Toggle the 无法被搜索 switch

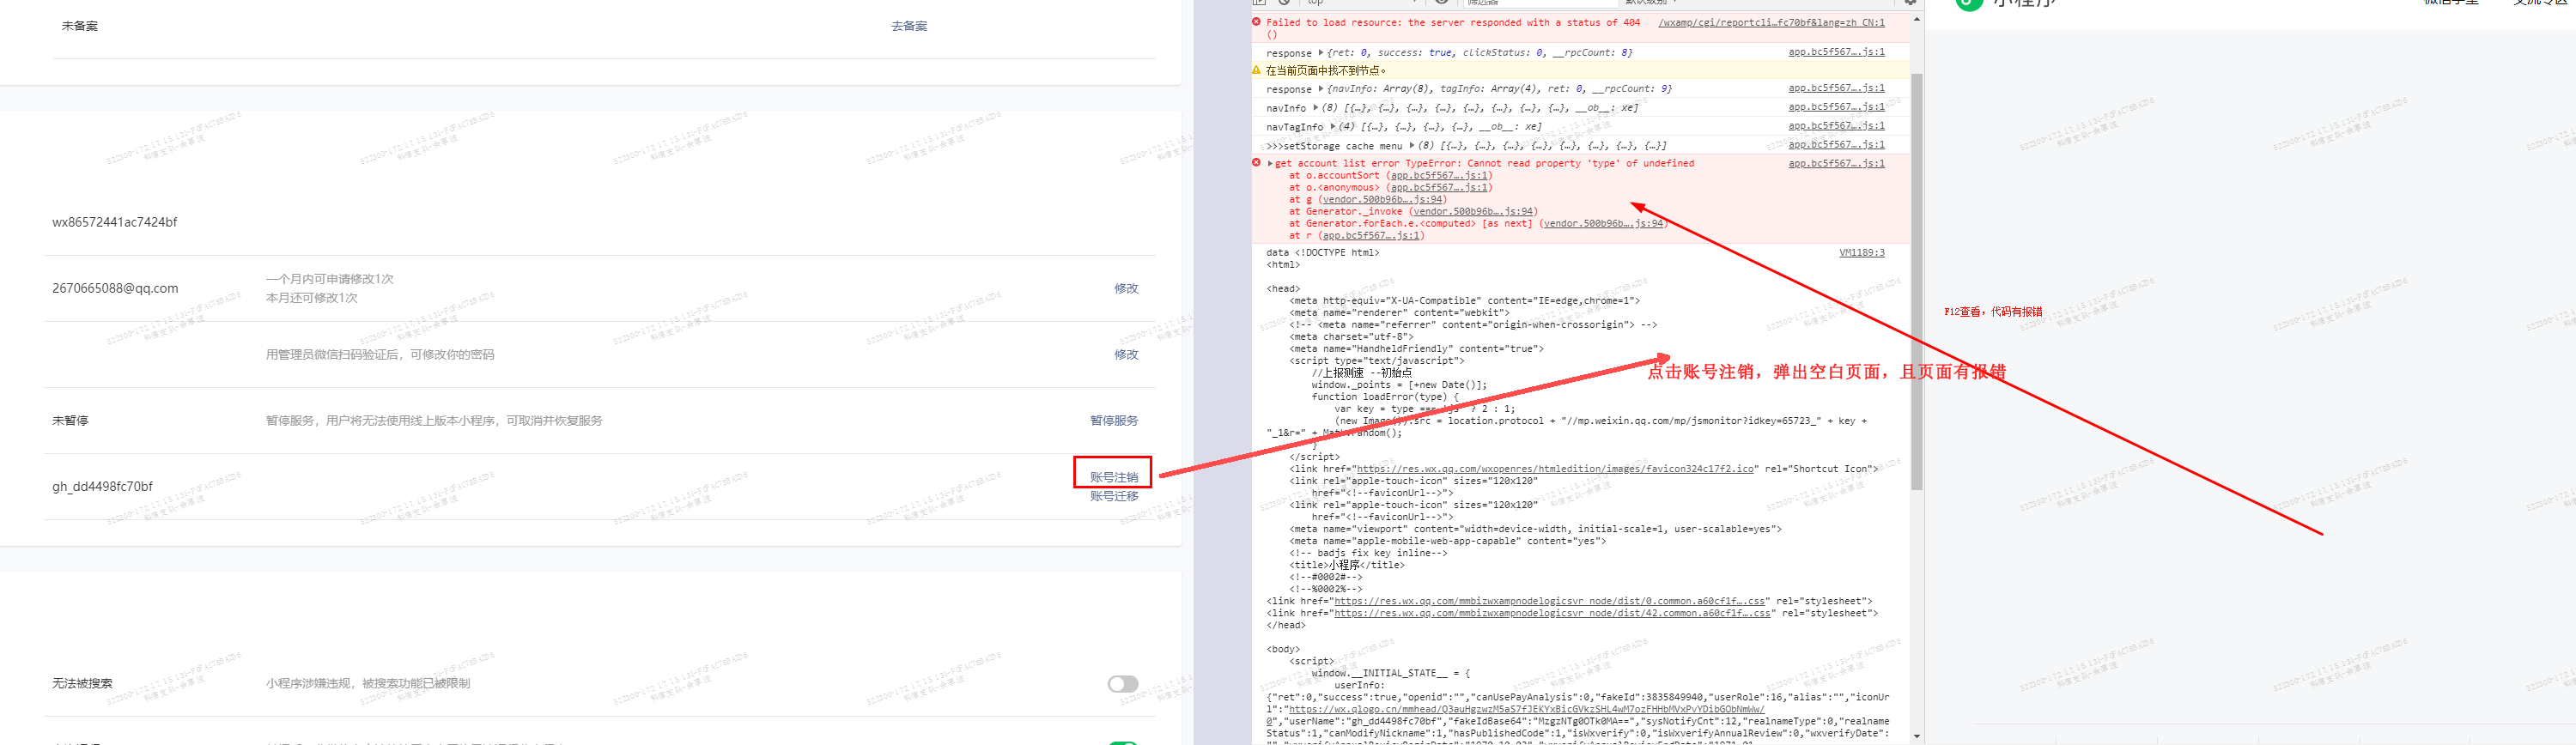(1122, 684)
